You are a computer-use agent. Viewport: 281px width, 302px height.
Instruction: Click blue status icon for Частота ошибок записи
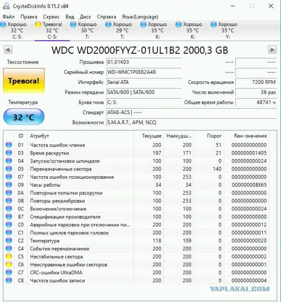pos(9,280)
